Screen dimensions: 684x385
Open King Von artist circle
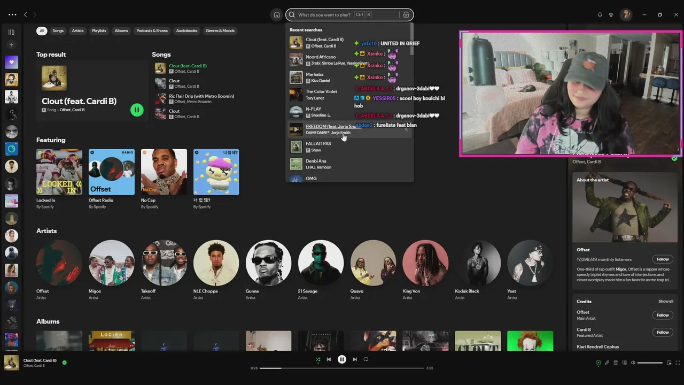click(426, 263)
